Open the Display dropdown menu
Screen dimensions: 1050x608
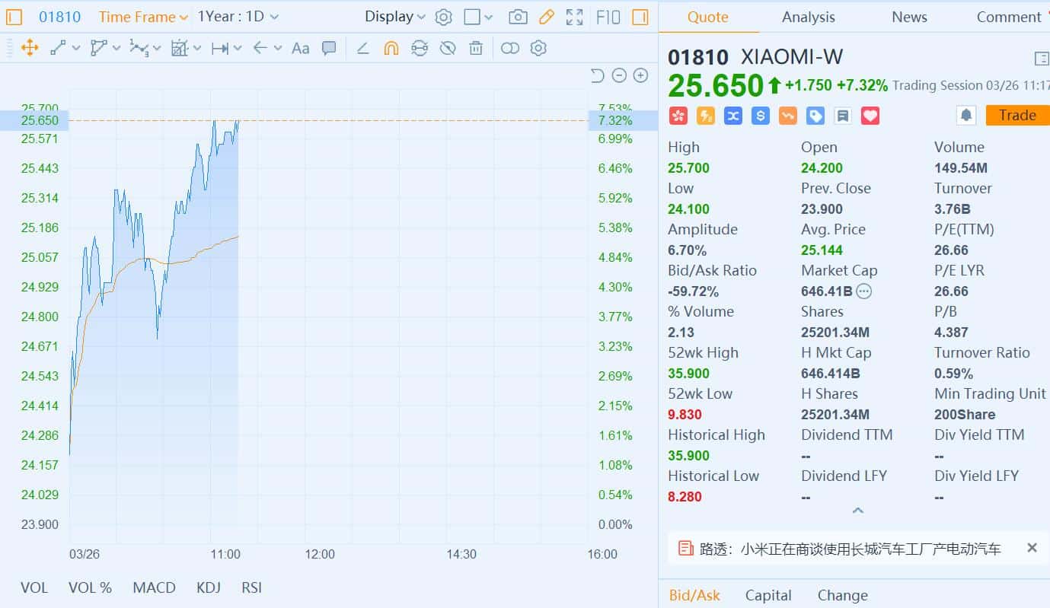coord(394,17)
